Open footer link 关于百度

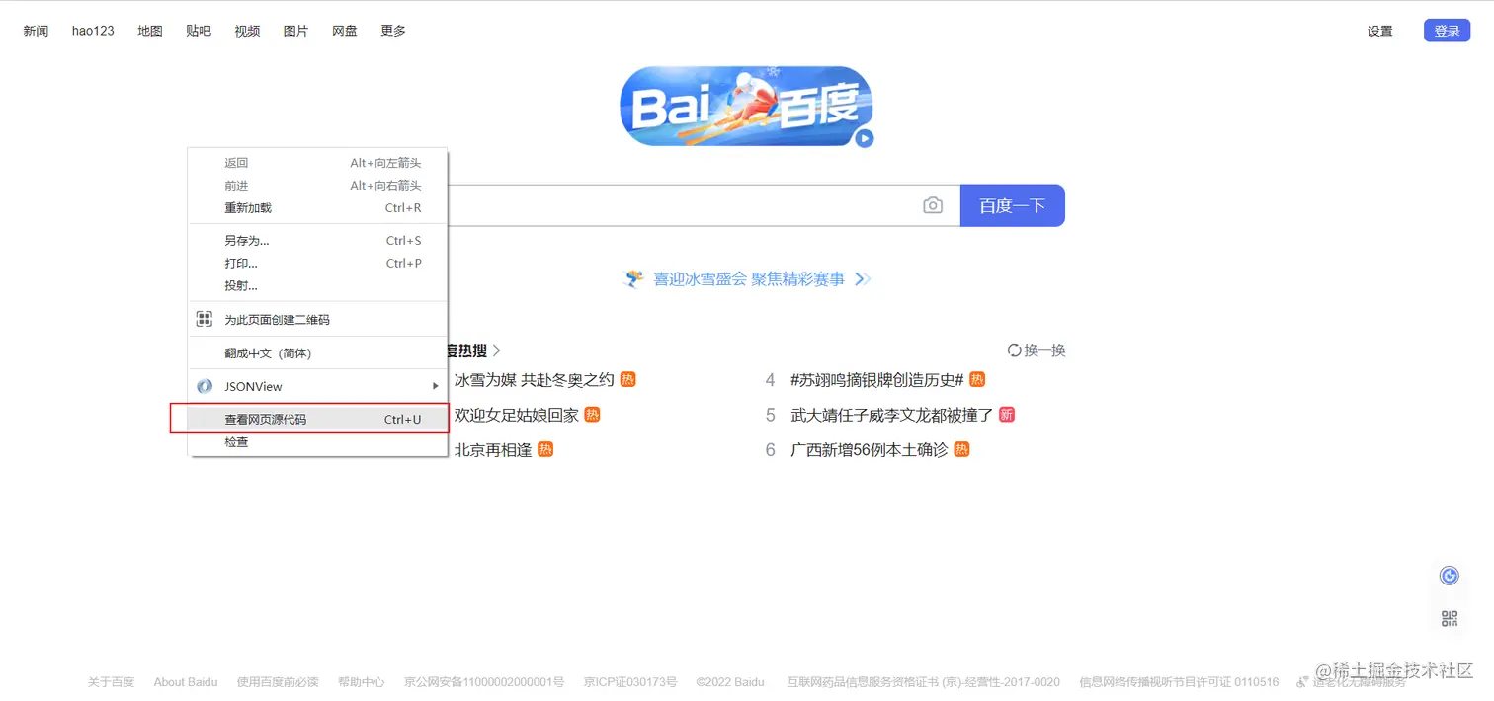(111, 682)
